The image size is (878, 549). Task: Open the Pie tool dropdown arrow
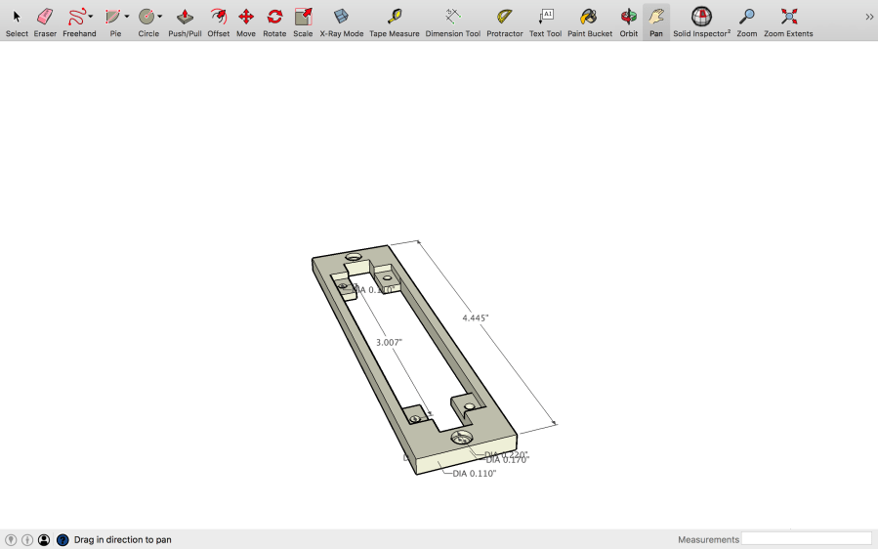tap(127, 17)
